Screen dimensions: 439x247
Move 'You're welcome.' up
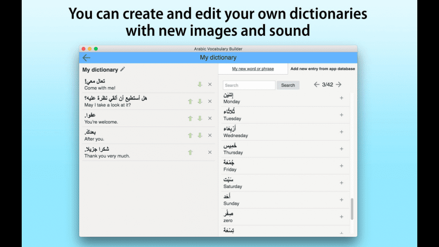190,118
